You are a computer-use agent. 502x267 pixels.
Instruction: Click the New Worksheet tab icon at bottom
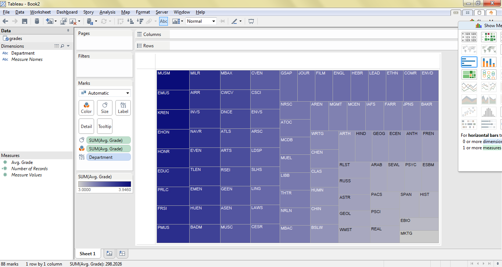pyautogui.click(x=109, y=253)
